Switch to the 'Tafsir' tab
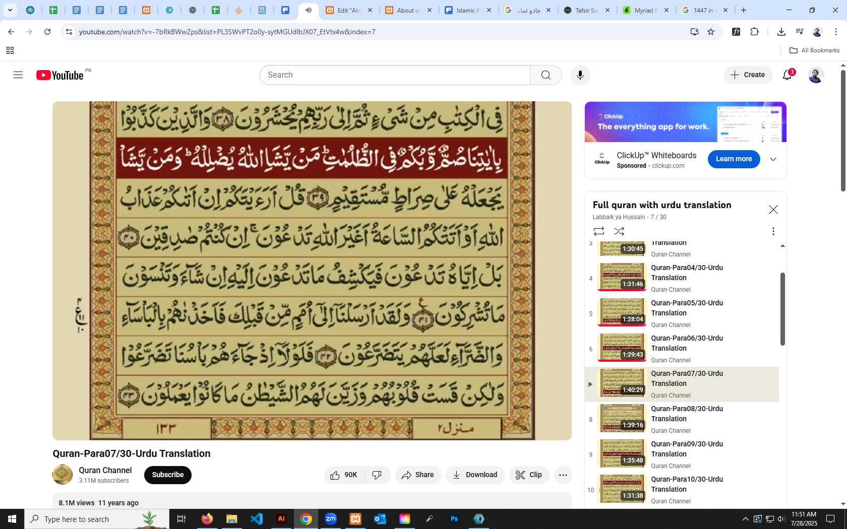This screenshot has height=529, width=847. (x=587, y=10)
